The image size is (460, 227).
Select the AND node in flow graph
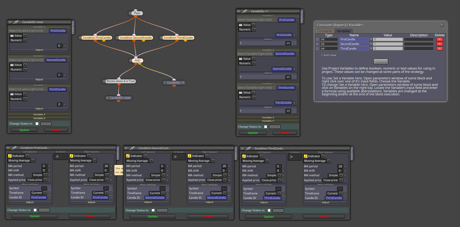pyautogui.click(x=137, y=61)
